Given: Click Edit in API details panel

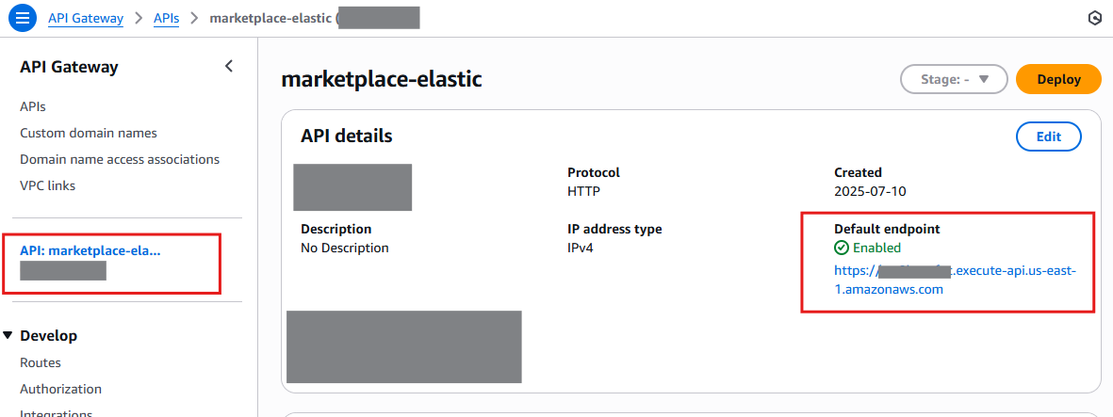Looking at the screenshot, I should point(1048,136).
